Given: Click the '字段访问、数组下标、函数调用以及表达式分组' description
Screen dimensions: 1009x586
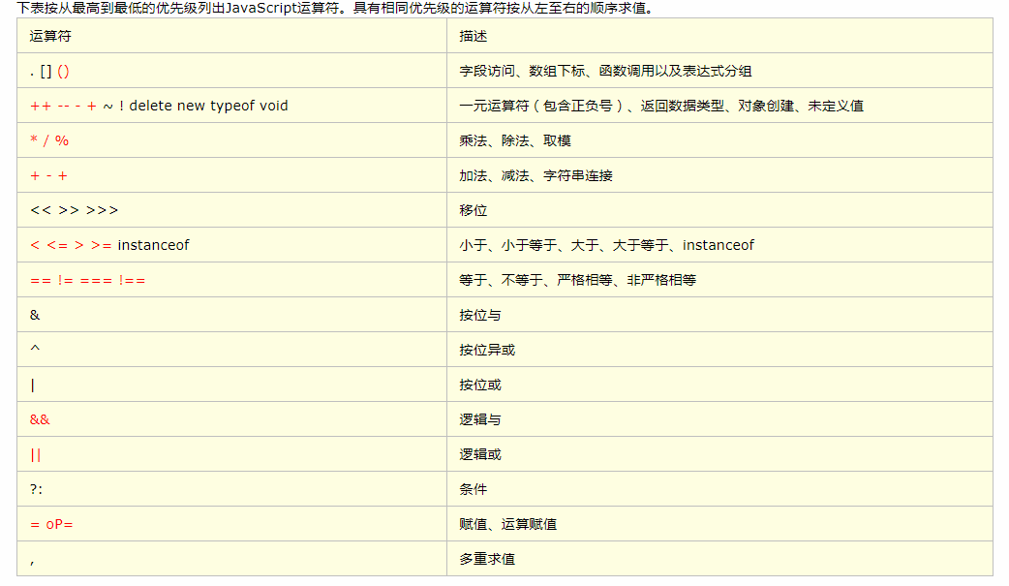Looking at the screenshot, I should (x=719, y=71).
